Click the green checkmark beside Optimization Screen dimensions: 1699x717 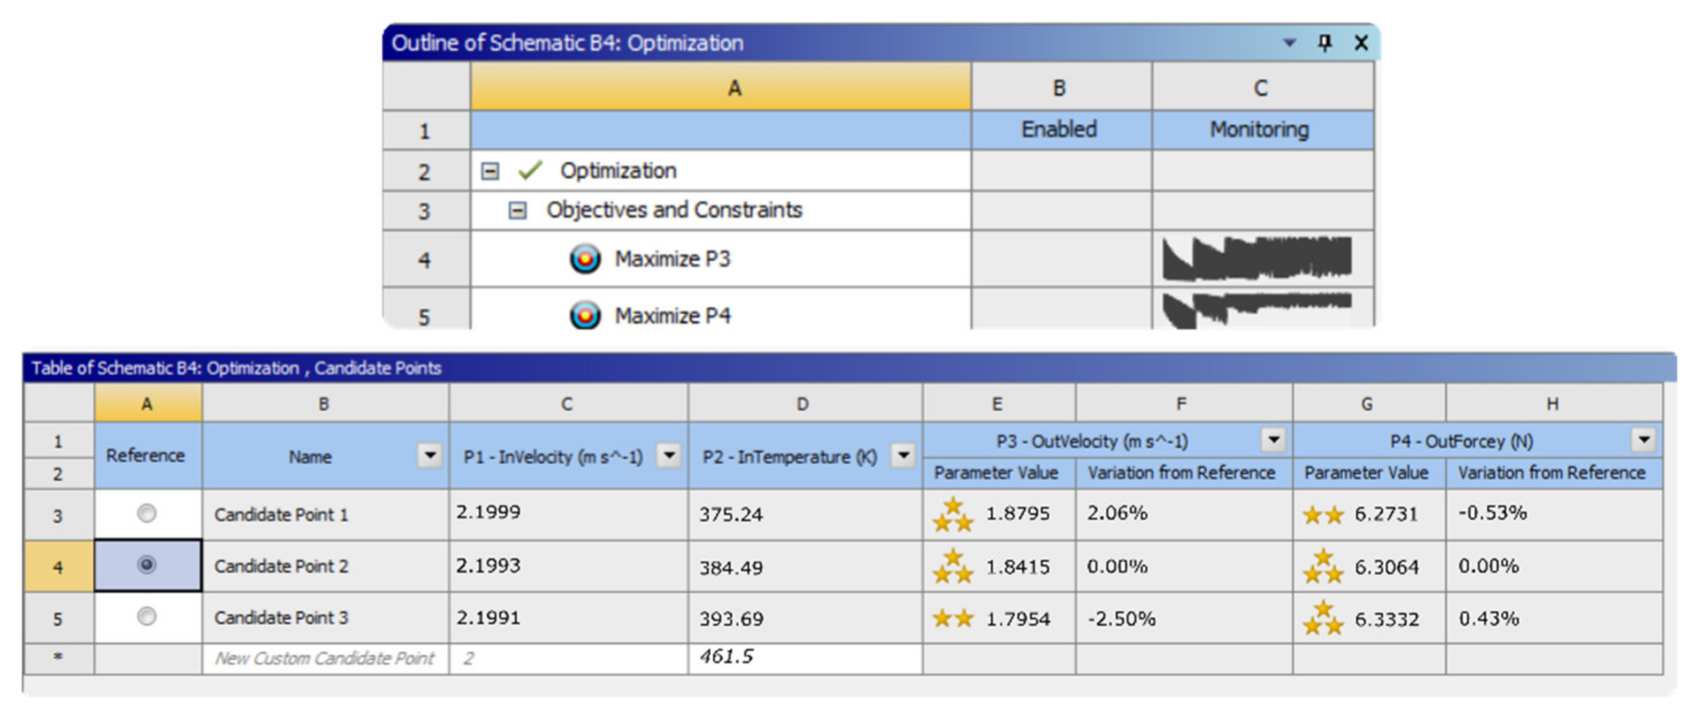coord(530,171)
